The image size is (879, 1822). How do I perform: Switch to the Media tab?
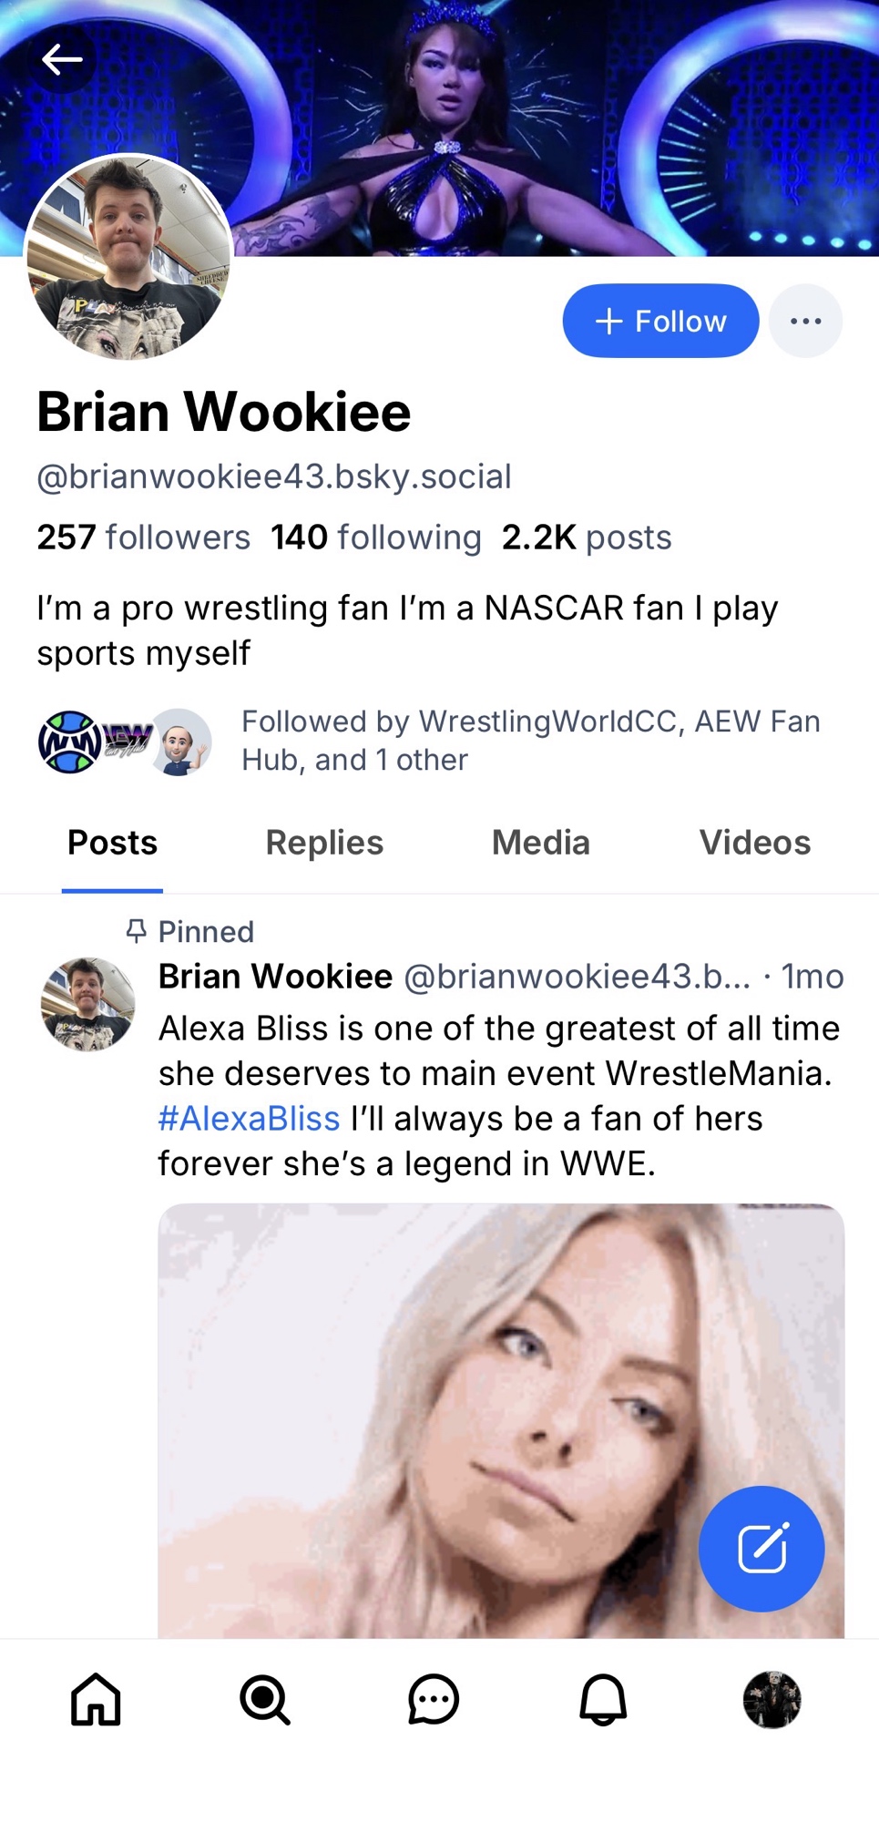[x=541, y=843]
